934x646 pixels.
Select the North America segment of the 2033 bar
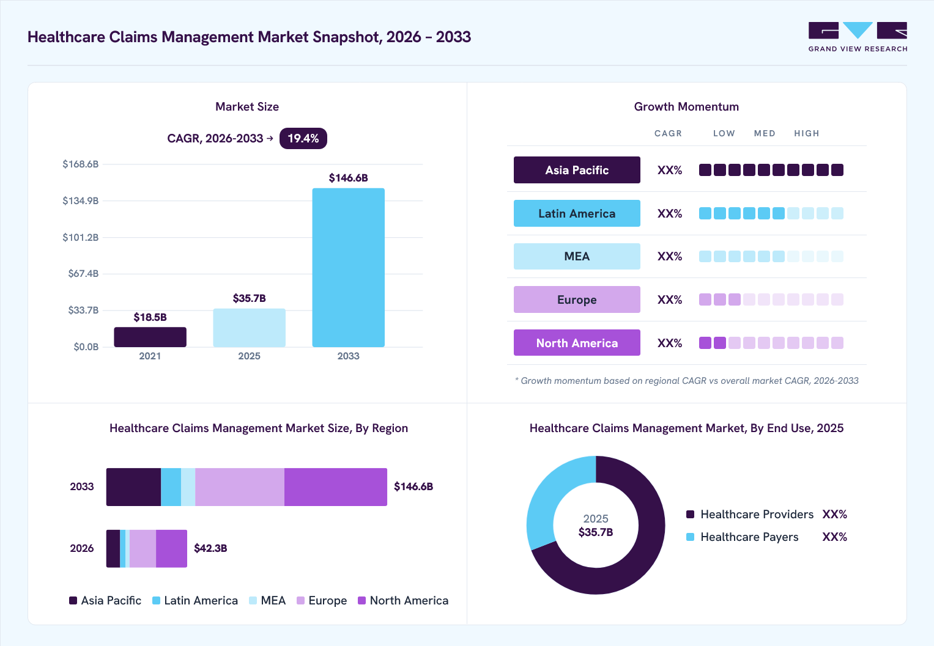tap(336, 487)
